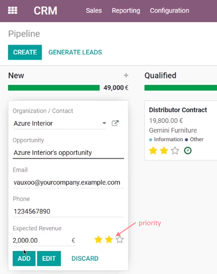Click the activity clock icon on Distributor Contract
Viewport: 217px width, 274px height.
click(x=188, y=151)
